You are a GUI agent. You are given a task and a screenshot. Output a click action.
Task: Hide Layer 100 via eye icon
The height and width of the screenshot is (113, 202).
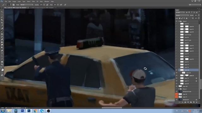[x=176, y=86]
